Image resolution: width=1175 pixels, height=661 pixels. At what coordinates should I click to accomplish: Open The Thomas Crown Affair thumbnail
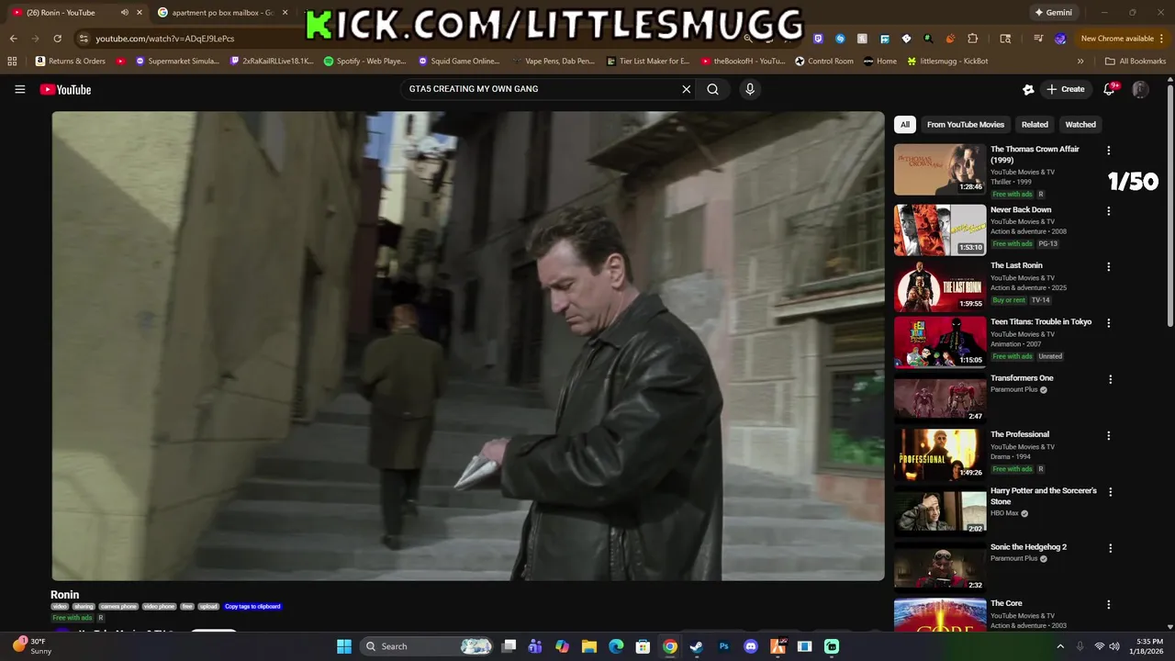tap(940, 169)
